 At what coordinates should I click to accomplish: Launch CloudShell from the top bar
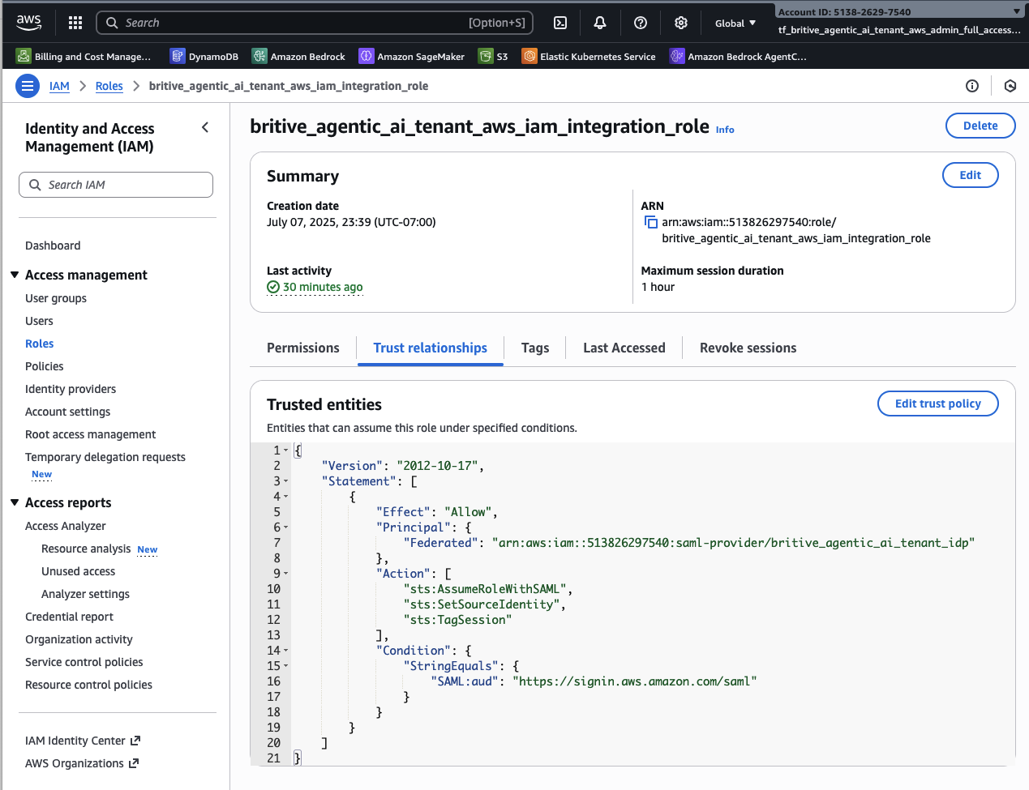pos(560,23)
